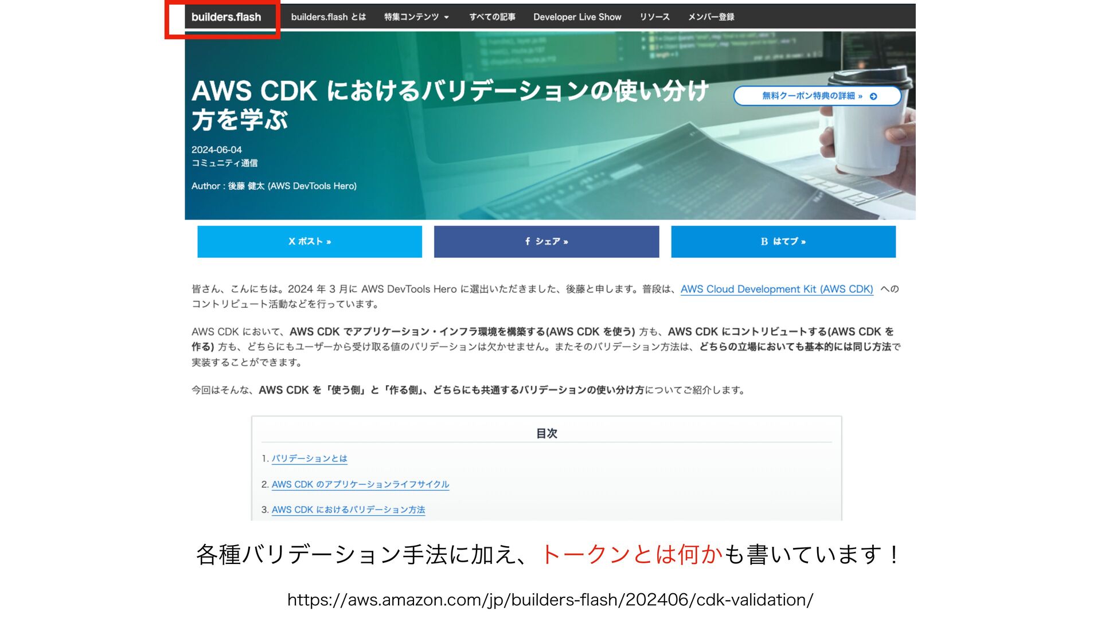Image resolution: width=1101 pixels, height=619 pixels.
Task: Click the Hatena B icon on はてブ button
Action: 764,242
